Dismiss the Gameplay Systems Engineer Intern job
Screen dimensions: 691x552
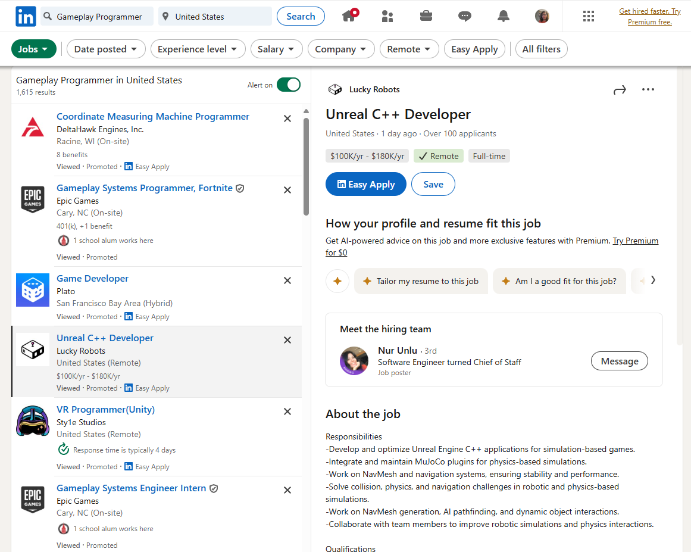coord(287,490)
